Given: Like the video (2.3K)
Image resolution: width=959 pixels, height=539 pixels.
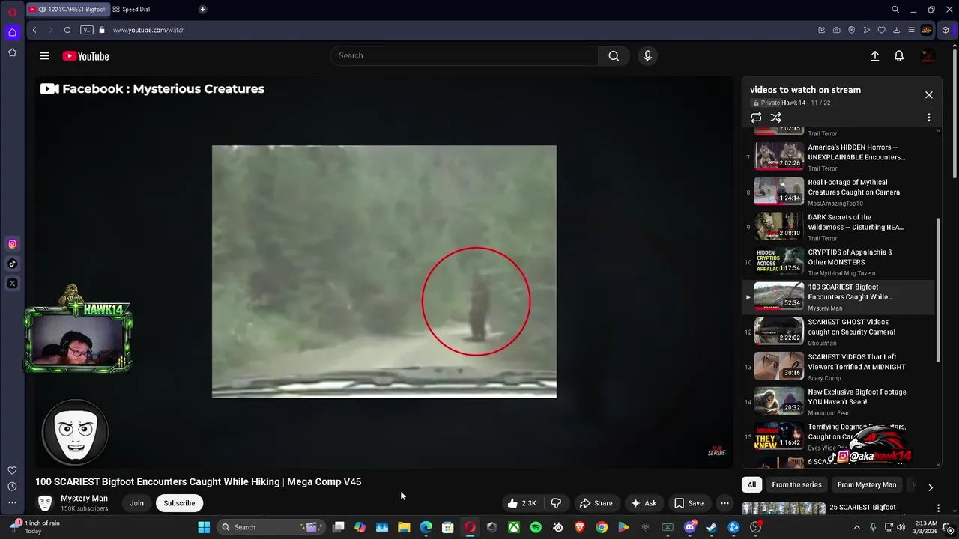Looking at the screenshot, I should click(x=522, y=503).
